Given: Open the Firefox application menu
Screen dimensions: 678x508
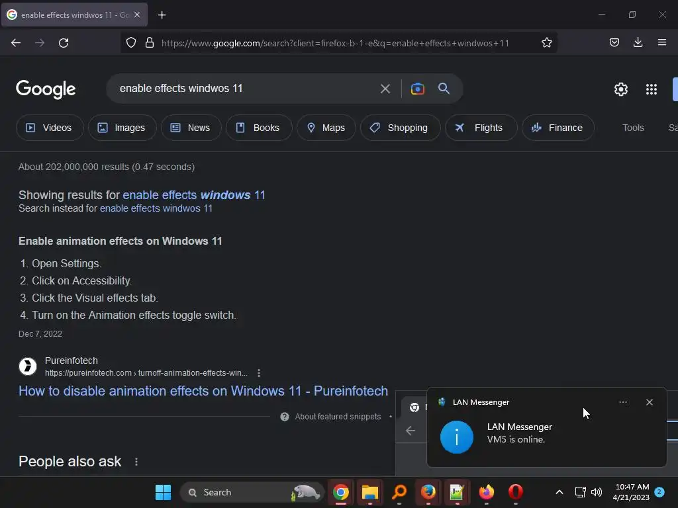Looking at the screenshot, I should [661, 42].
